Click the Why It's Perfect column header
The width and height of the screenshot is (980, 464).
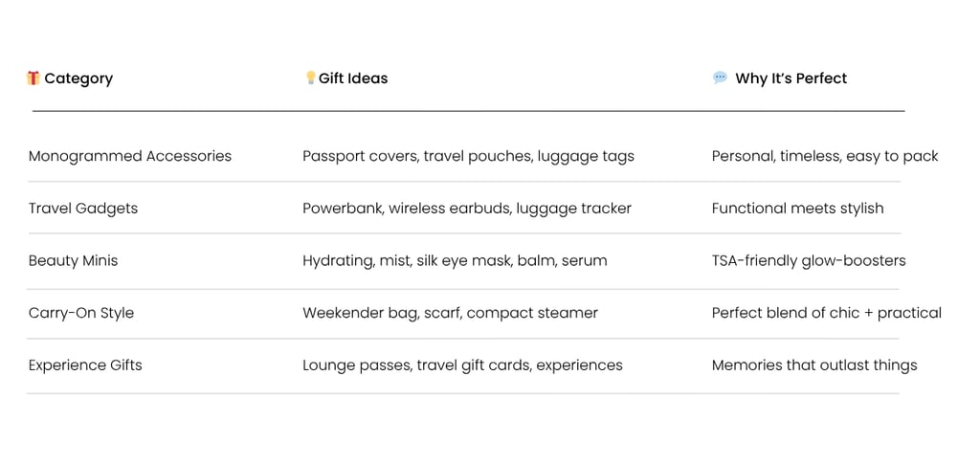coord(791,78)
